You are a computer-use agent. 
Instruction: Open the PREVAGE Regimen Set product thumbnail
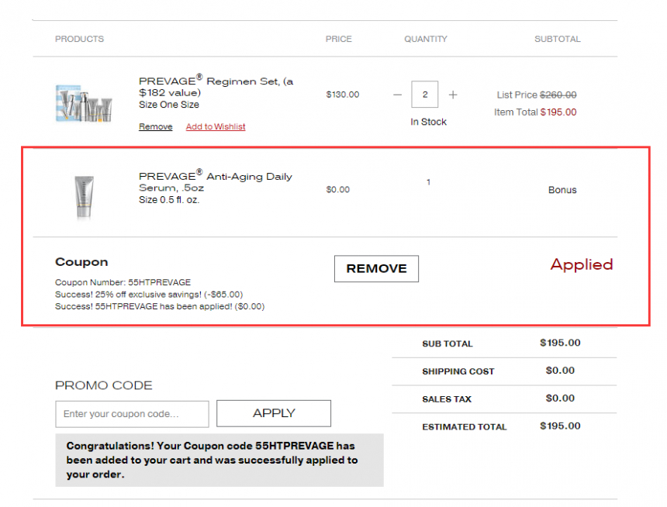(85, 103)
